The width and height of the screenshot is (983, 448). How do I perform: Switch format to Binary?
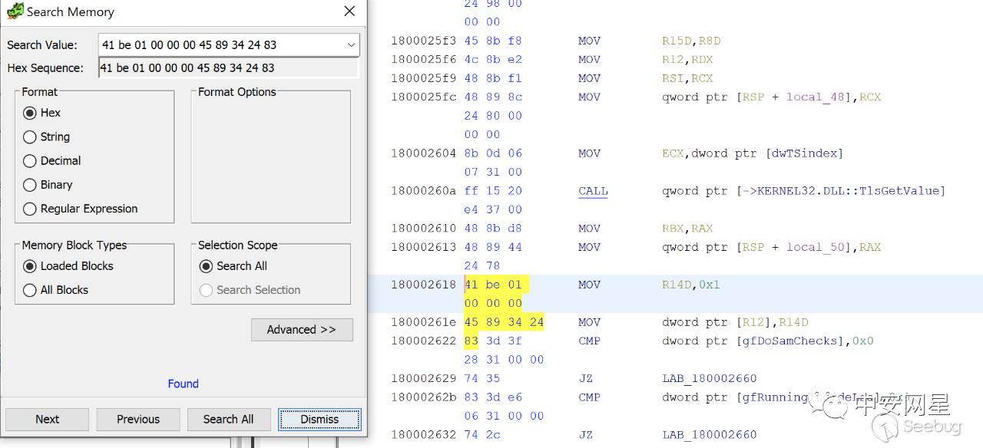pos(30,185)
